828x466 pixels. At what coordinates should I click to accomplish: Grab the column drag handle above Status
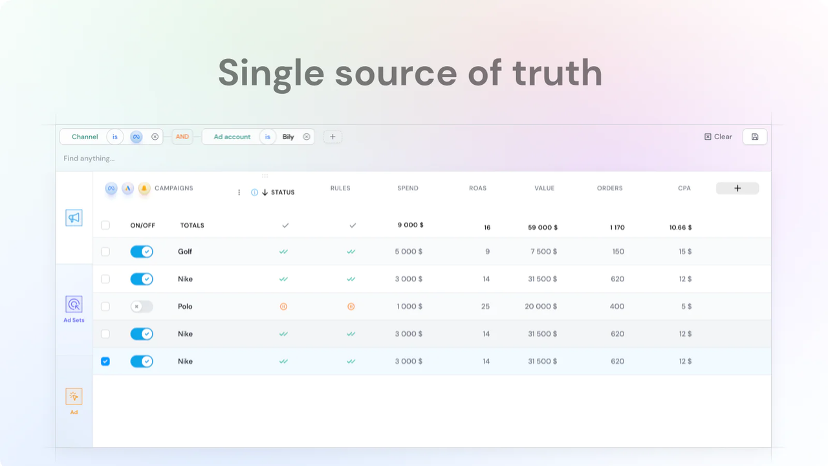click(265, 175)
